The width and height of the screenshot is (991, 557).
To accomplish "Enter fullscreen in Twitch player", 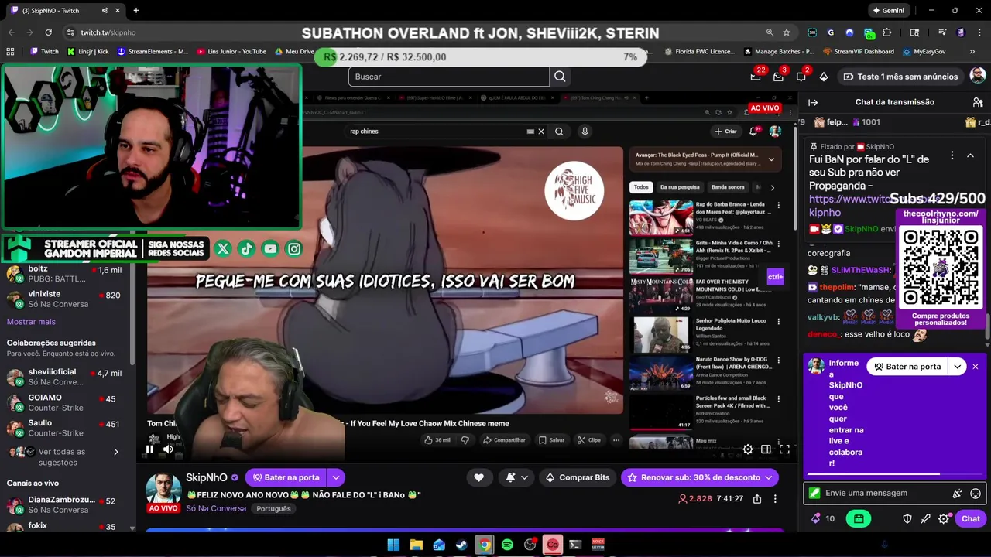I will pos(784,449).
